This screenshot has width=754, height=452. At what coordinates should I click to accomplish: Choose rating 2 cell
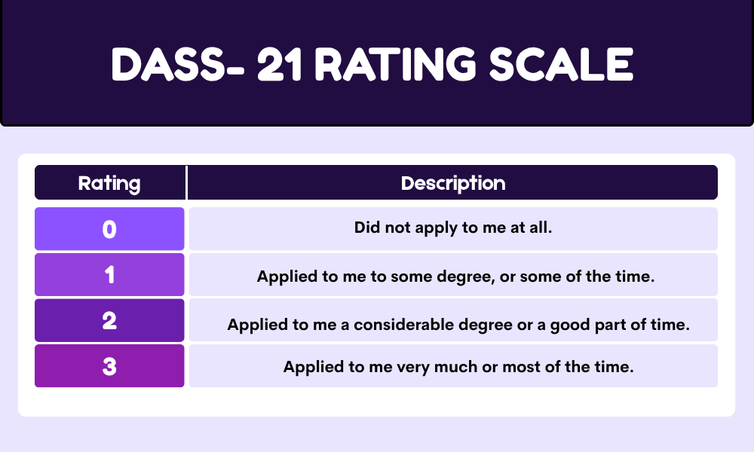109,320
